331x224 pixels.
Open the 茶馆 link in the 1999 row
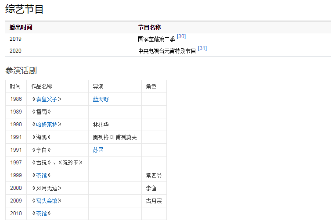pyautogui.click(x=41, y=175)
